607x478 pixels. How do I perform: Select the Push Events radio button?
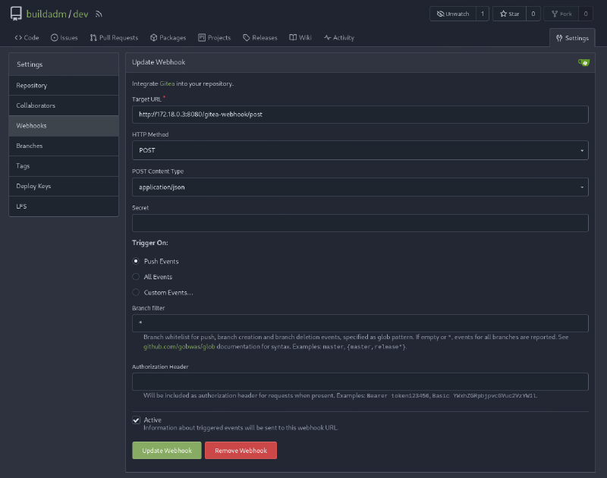pos(136,261)
